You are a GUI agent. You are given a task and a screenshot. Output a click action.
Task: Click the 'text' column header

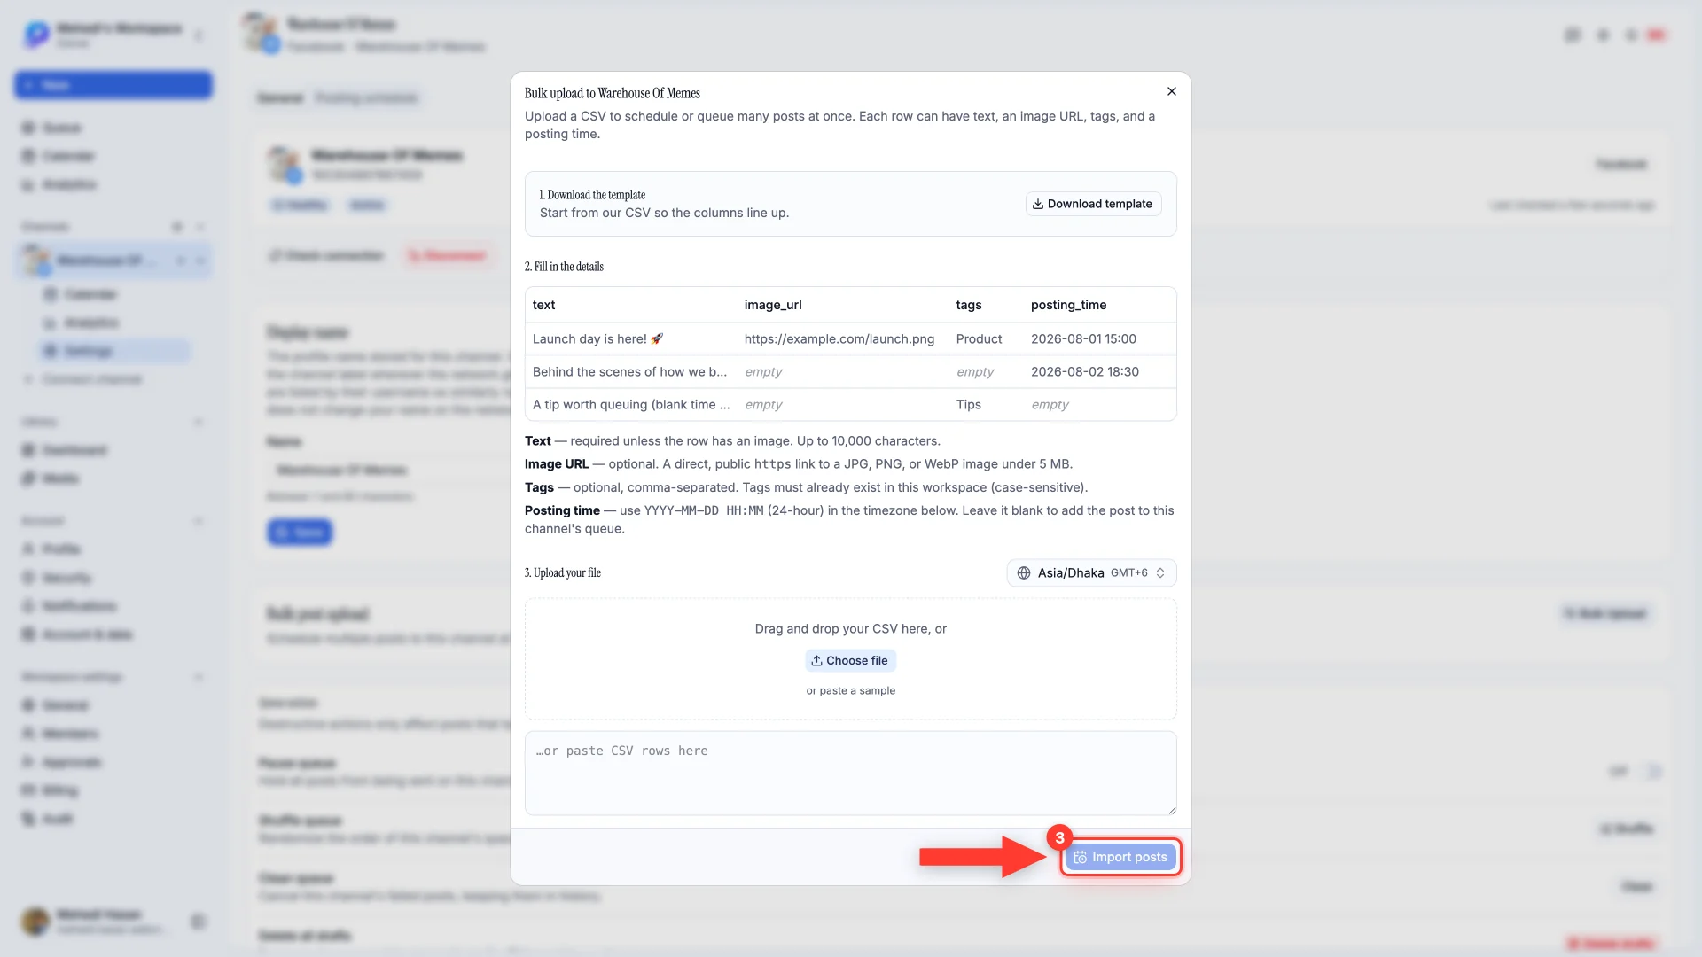(x=543, y=305)
